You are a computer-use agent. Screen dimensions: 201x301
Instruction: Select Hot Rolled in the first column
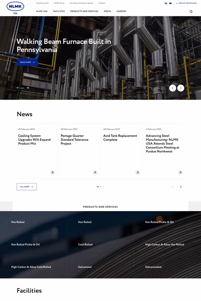pyautogui.click(x=18, y=222)
